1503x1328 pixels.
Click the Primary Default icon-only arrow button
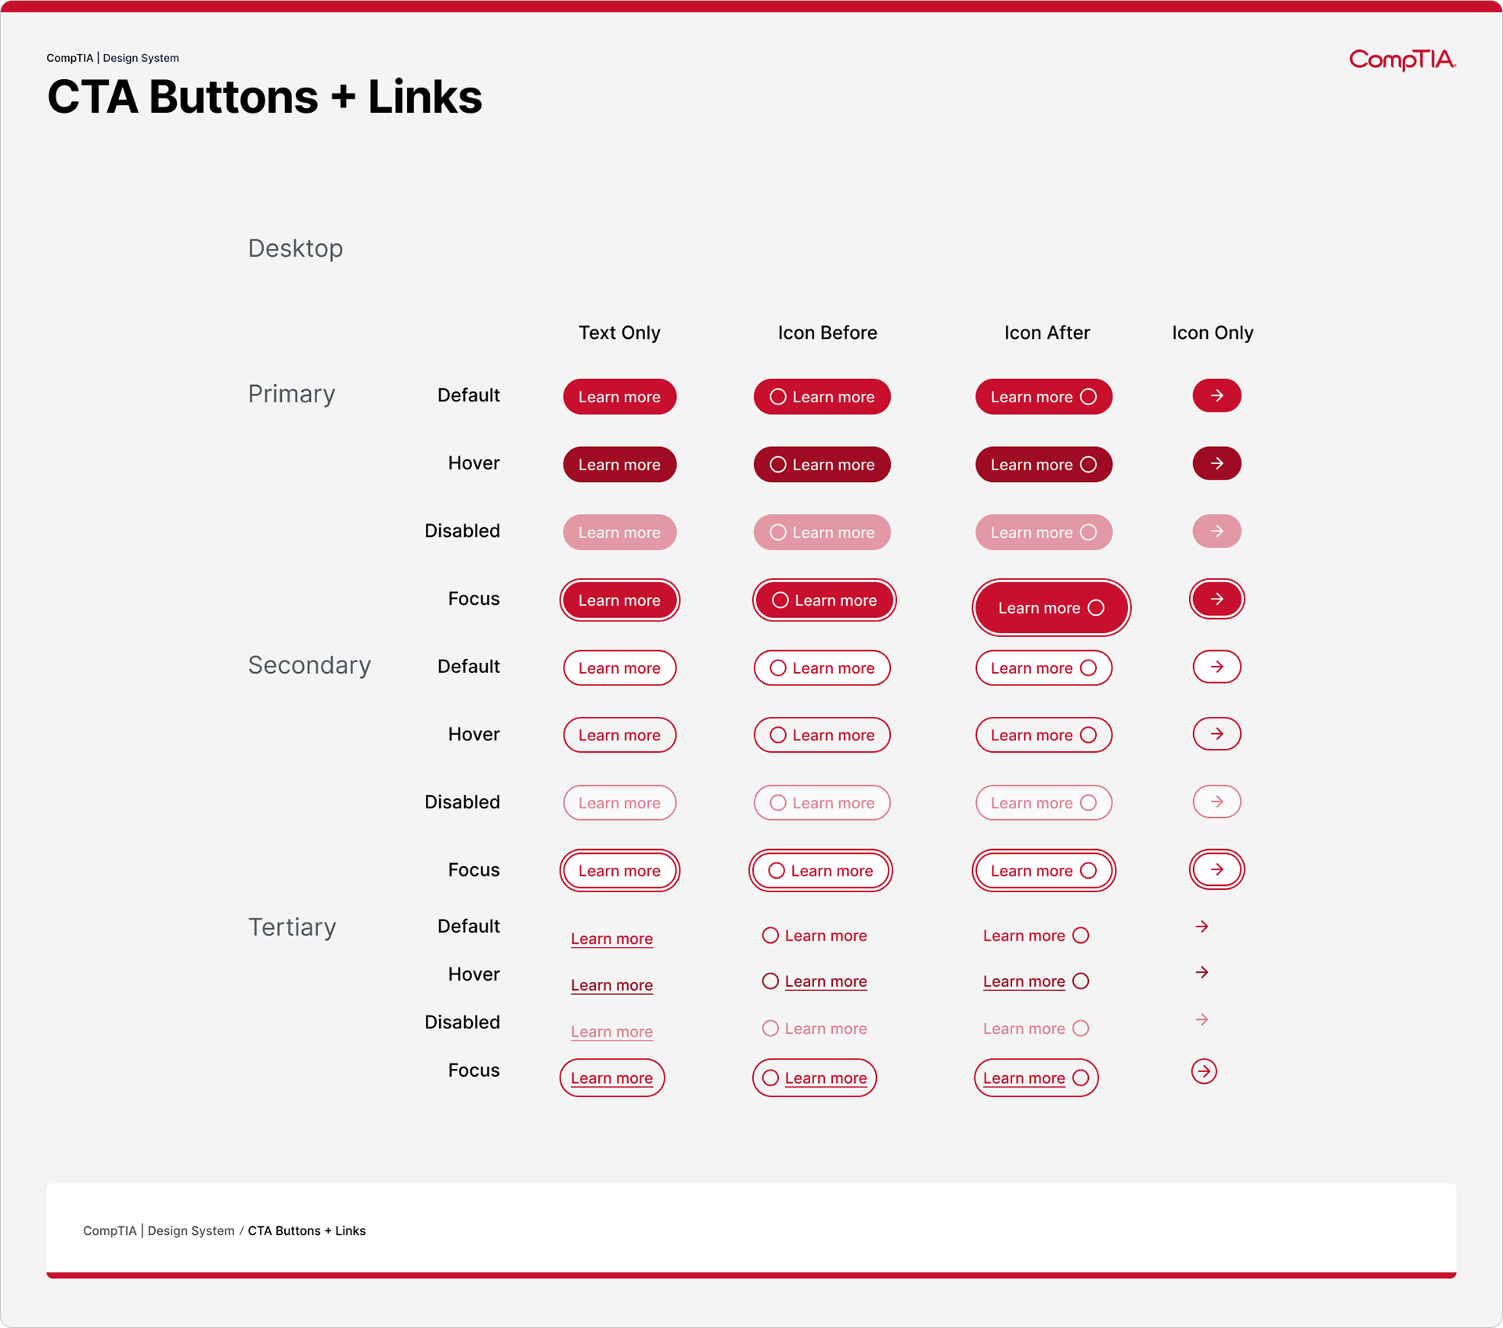click(x=1216, y=396)
